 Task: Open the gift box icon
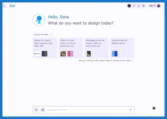(144, 6)
